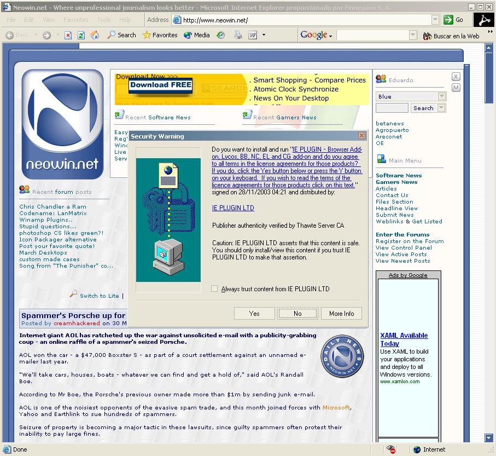Click the History icon in toolbar

pos(220,35)
